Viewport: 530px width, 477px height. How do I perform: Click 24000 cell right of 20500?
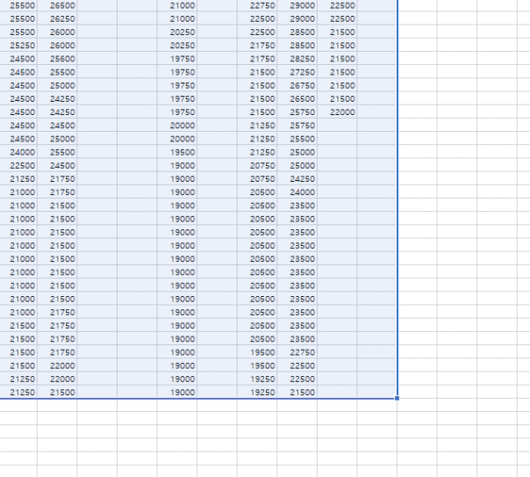point(297,192)
